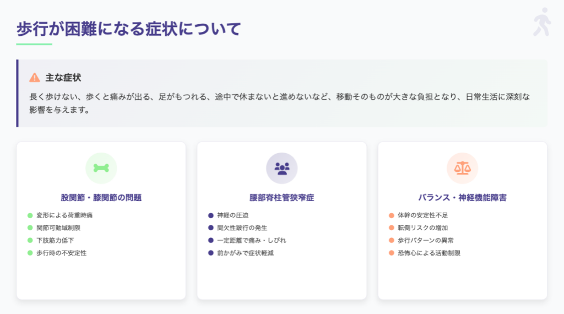Click the orange bullet beside 体幹の安定性不足
564x314 pixels.
coord(392,215)
